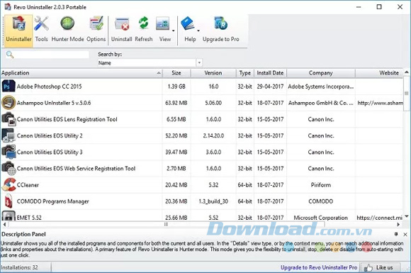Open the Tools module

point(41,29)
